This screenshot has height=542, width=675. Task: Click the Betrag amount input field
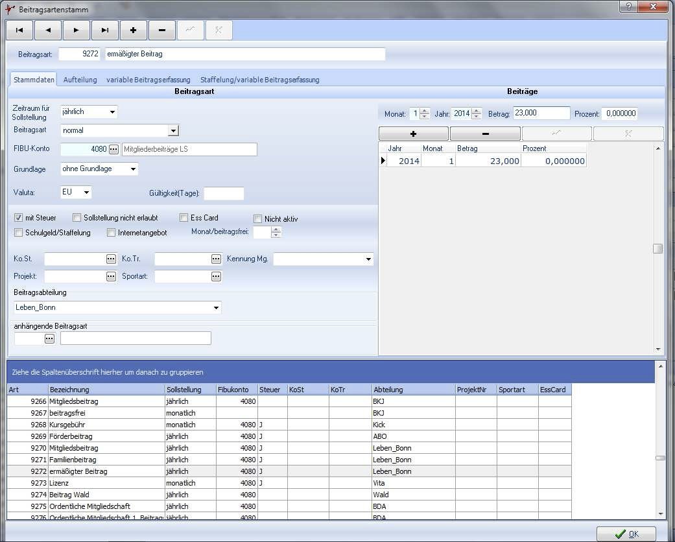click(x=541, y=113)
